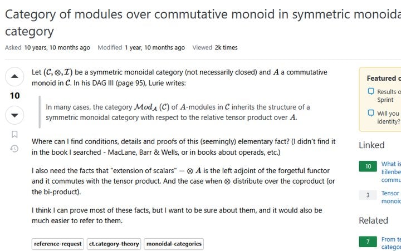The image size is (401, 251).
Task: Click the question title heading
Action: (x=203, y=23)
